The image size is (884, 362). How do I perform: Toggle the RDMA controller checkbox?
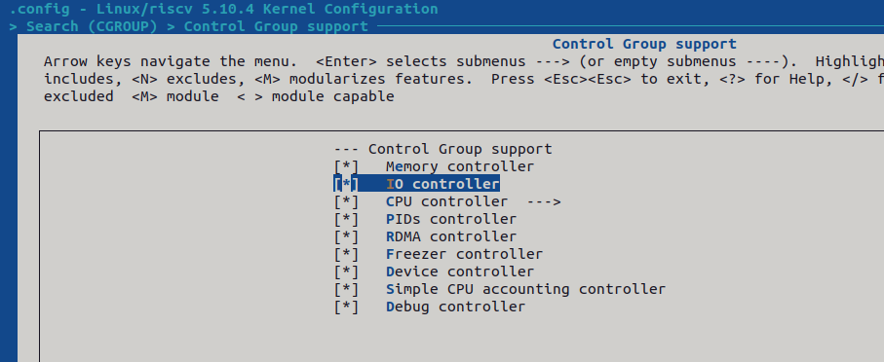click(x=346, y=236)
